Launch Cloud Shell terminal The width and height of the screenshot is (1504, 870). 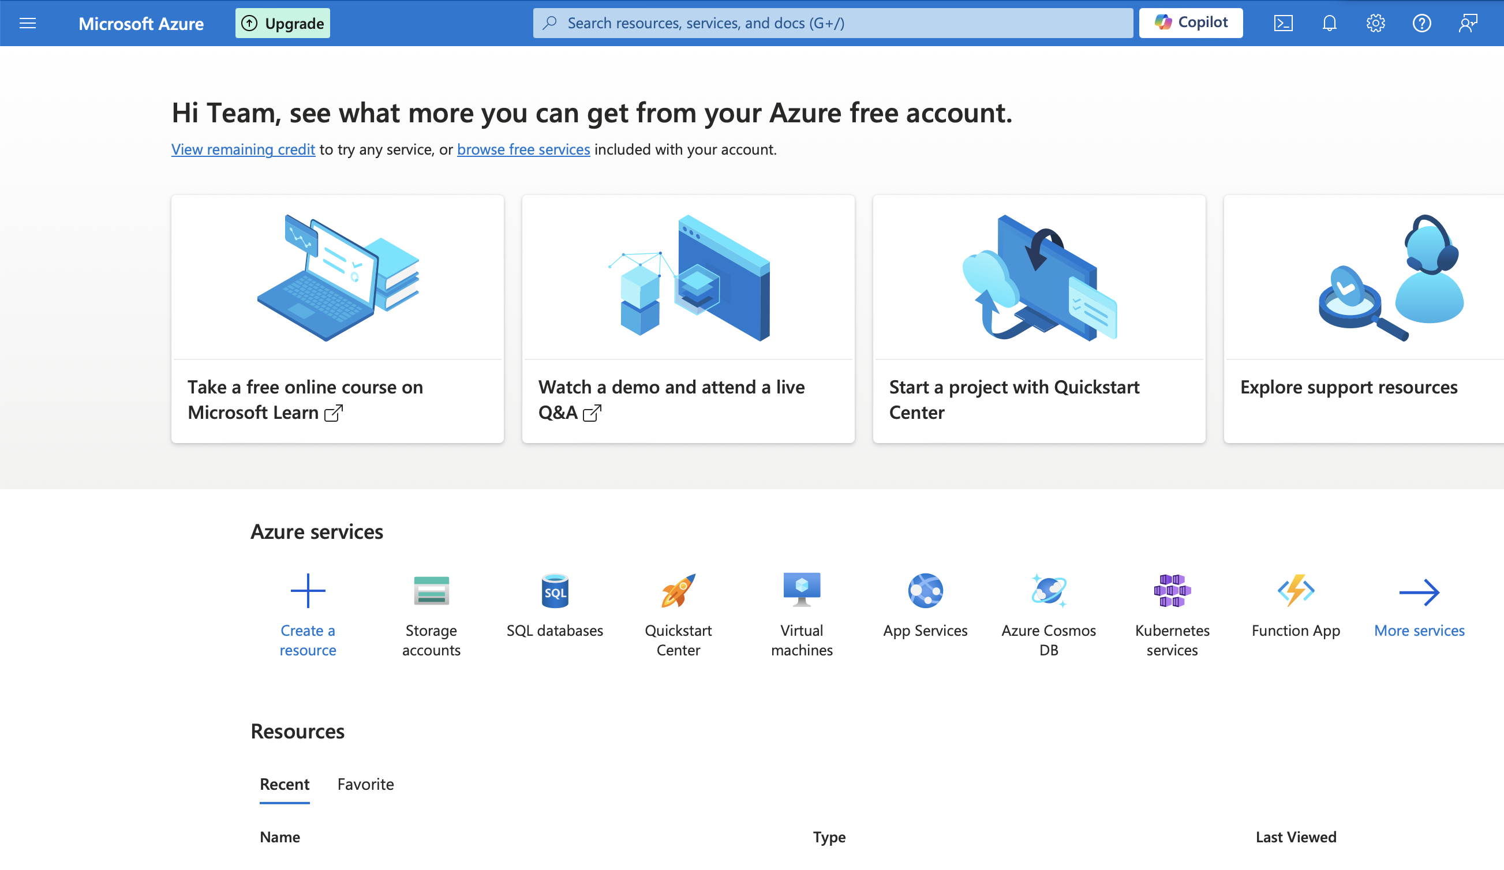(1284, 22)
